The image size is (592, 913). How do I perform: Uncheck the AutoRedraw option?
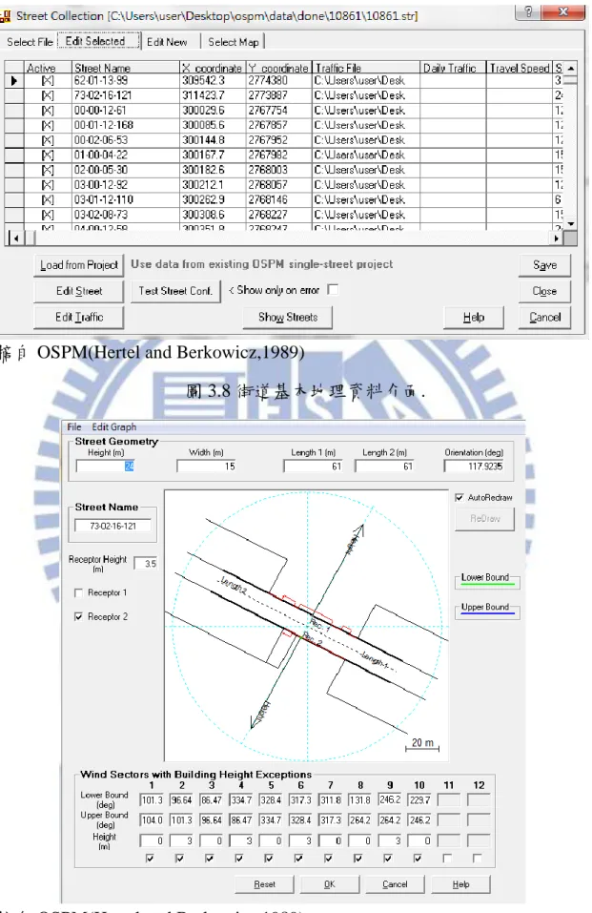click(x=459, y=497)
